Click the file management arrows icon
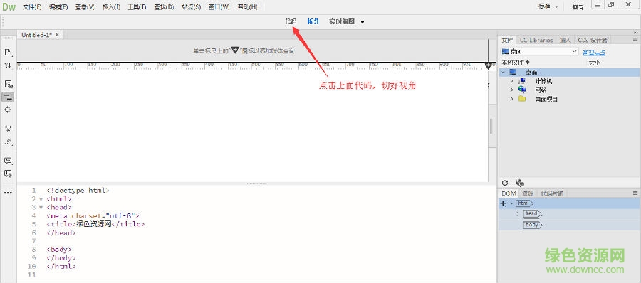641x283 pixels. click(x=8, y=65)
